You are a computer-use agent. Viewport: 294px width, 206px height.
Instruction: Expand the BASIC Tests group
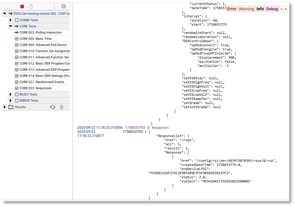tap(11, 94)
